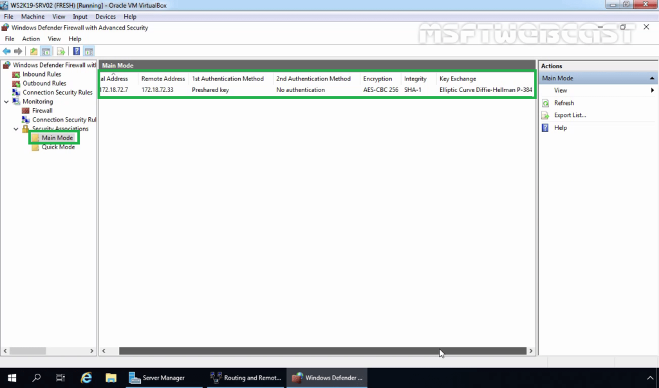This screenshot has width=659, height=388.
Task: Toggle the Show/Hide Action Pane icon
Action: [89, 51]
